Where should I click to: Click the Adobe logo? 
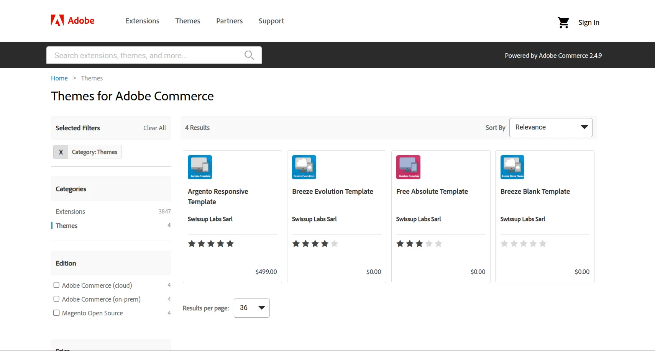(72, 20)
